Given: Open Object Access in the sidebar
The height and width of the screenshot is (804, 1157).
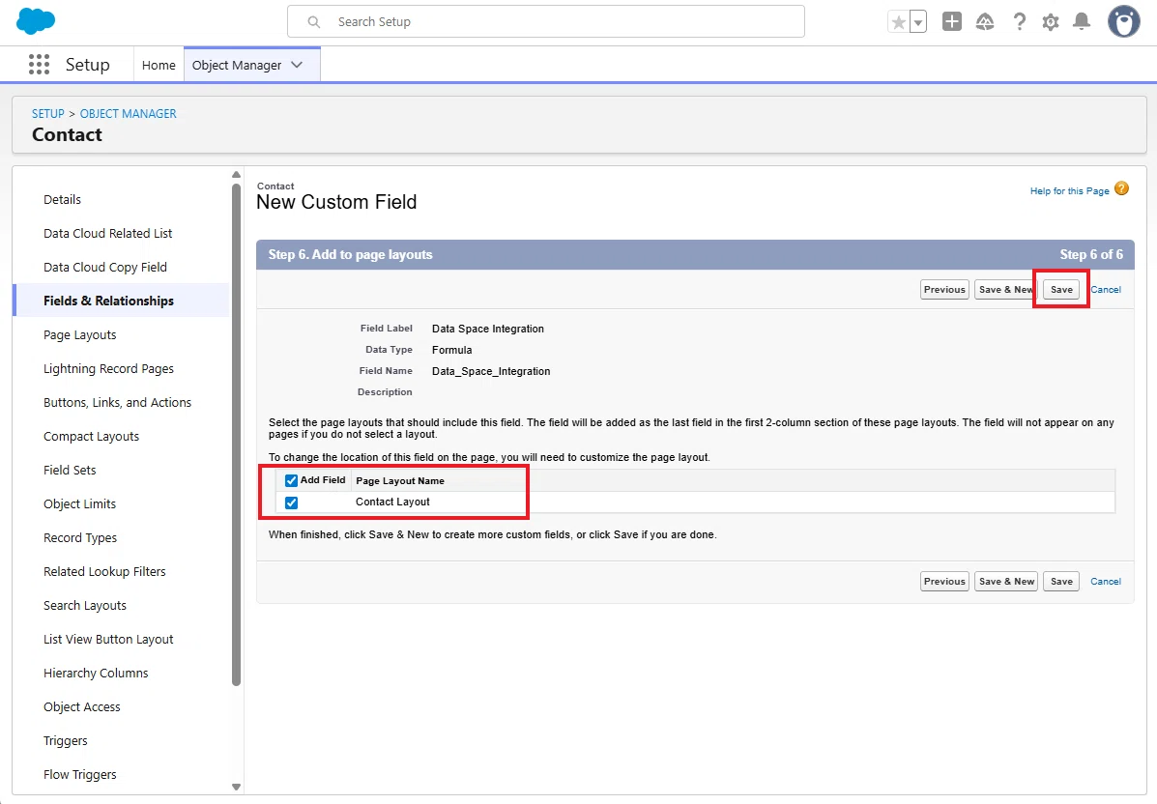Looking at the screenshot, I should pyautogui.click(x=82, y=706).
